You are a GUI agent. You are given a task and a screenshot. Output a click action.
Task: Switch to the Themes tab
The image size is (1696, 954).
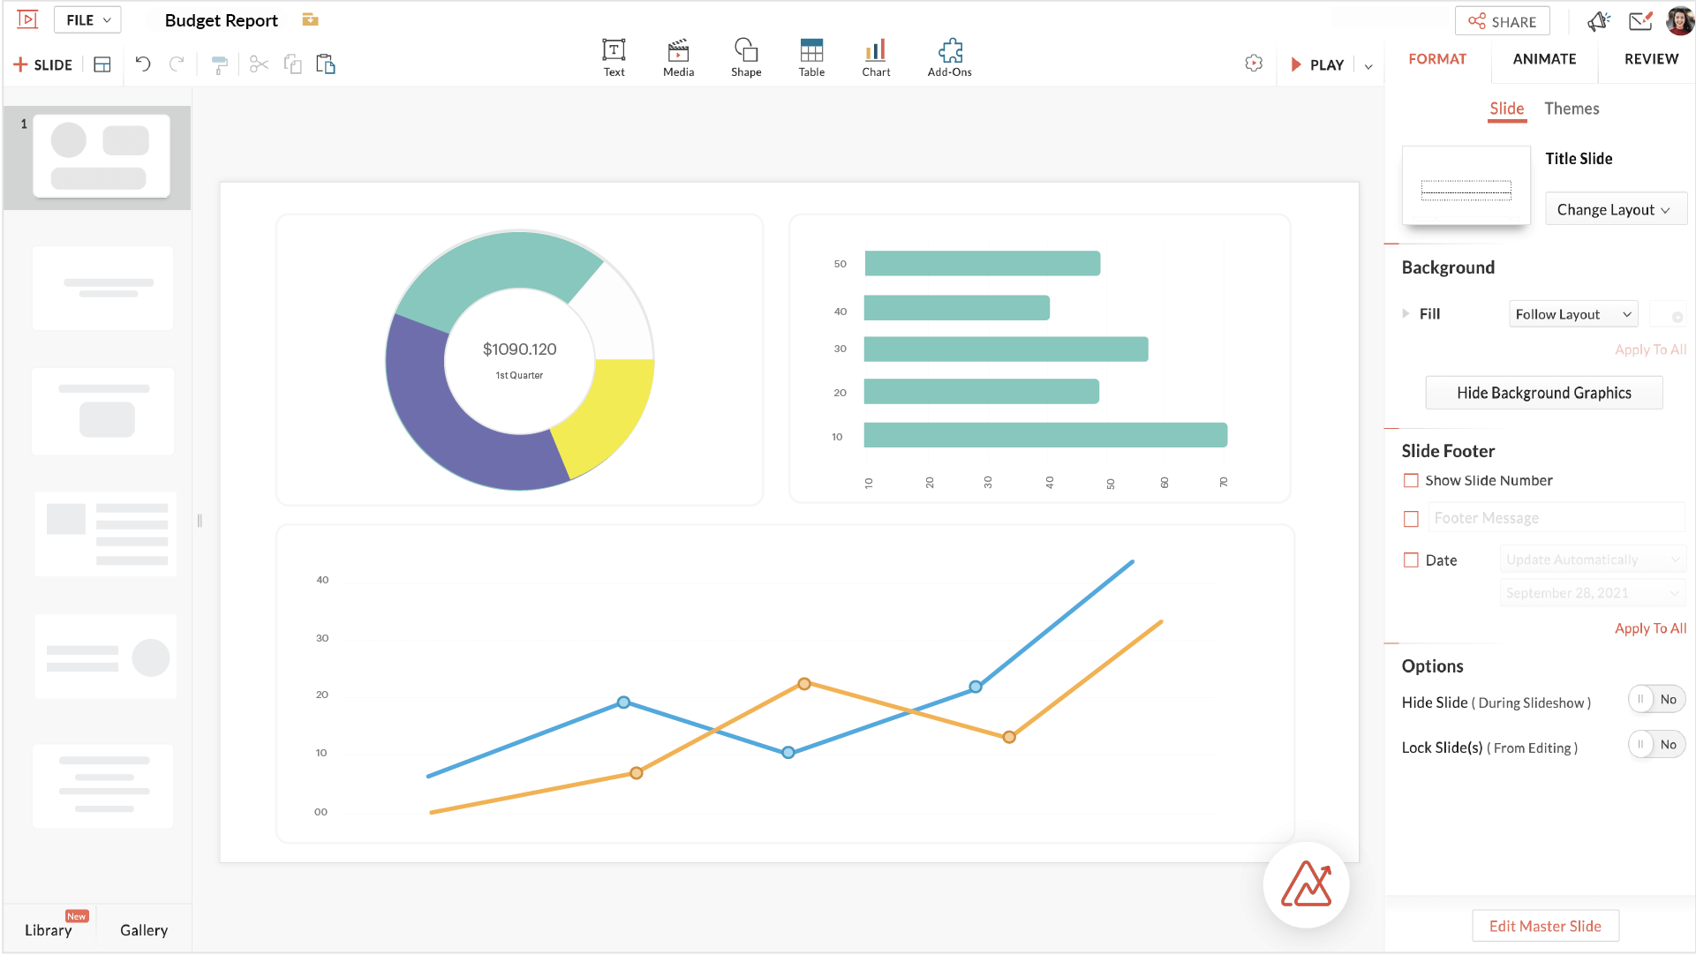click(1572, 109)
